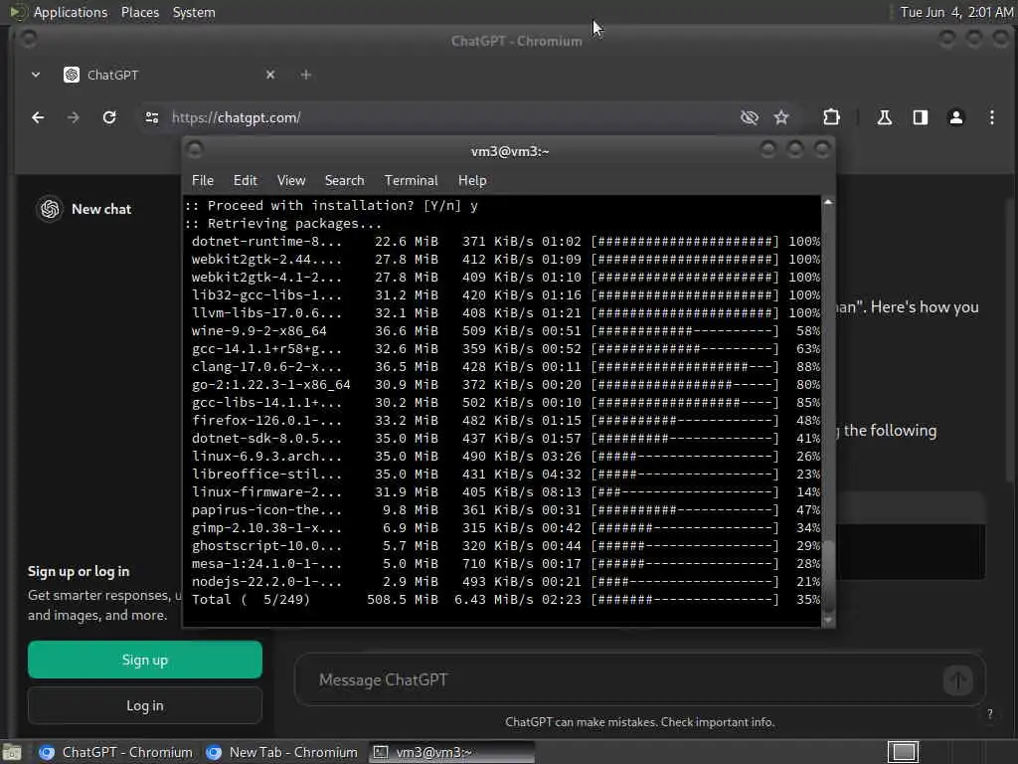
Task: Click the Sign up or log in heading
Action: [79, 572]
